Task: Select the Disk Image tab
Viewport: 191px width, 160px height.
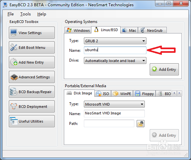Action: point(79,93)
